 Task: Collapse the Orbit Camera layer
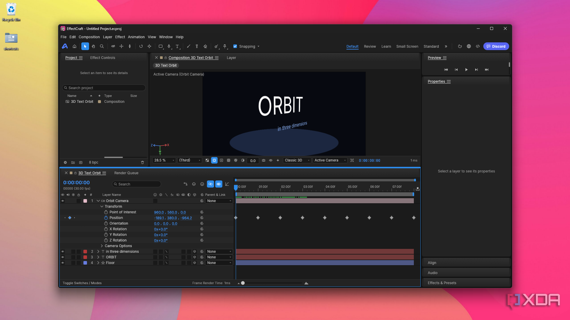point(98,201)
